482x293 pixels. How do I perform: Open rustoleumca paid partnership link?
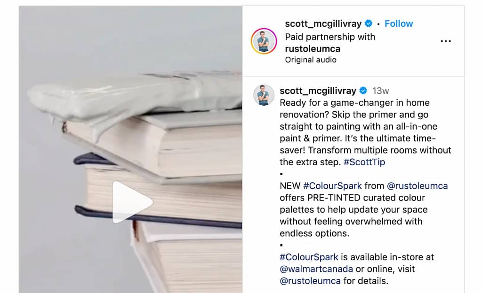coord(313,49)
